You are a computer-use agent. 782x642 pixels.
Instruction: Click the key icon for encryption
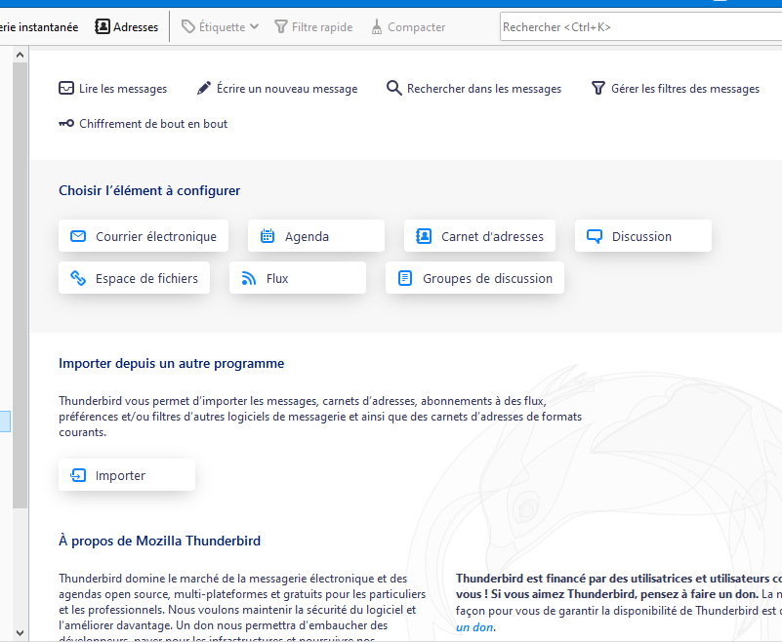click(x=66, y=123)
